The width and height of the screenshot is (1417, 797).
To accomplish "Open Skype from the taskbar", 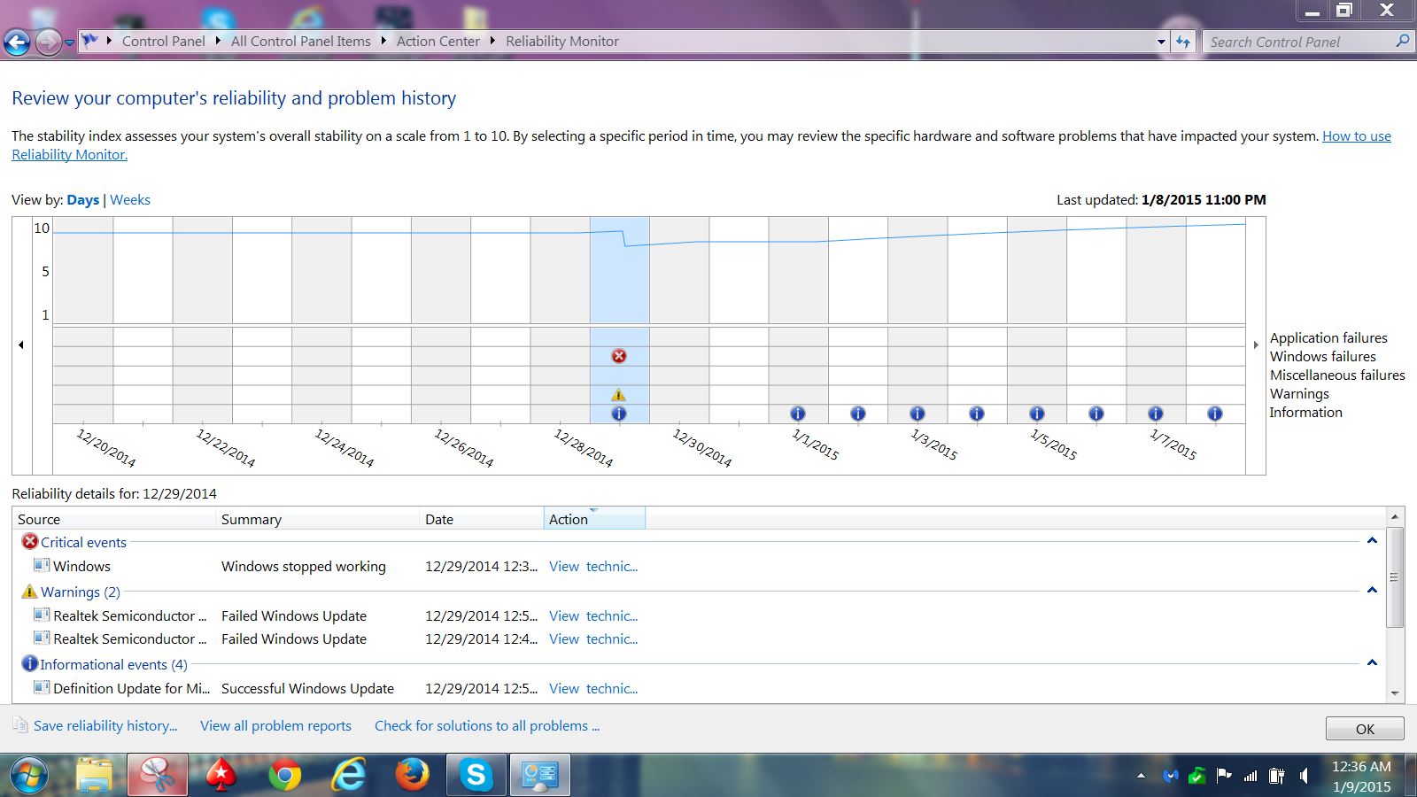I will (x=476, y=776).
